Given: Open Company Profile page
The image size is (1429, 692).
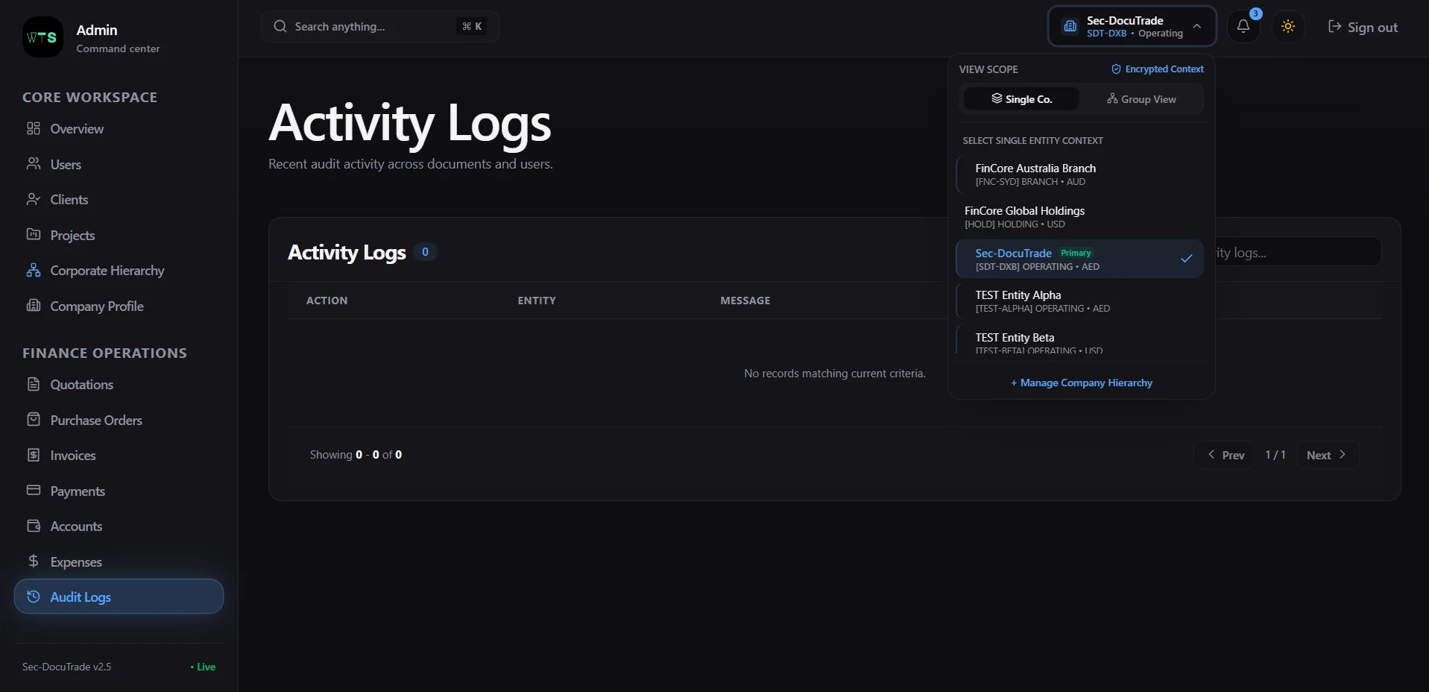Looking at the screenshot, I should (119, 306).
